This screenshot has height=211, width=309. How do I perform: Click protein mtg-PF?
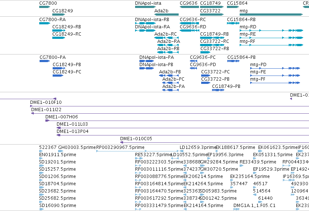(x=275, y=83)
